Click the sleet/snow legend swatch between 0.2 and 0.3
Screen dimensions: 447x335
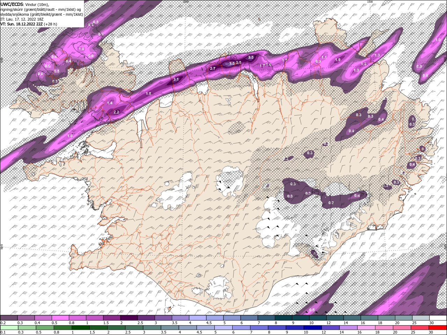click(x=9, y=318)
